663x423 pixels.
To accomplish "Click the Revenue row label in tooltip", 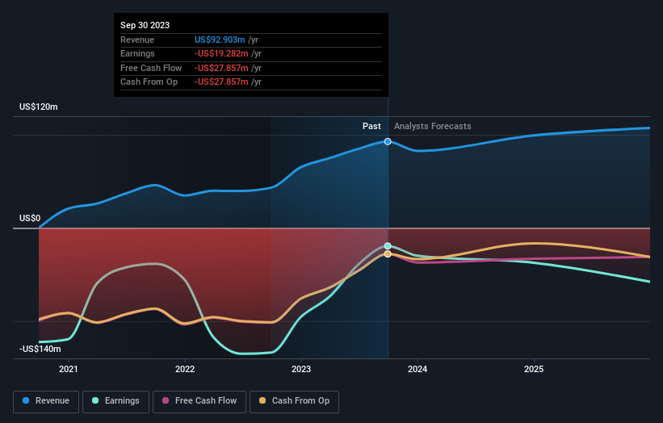I will tap(137, 40).
